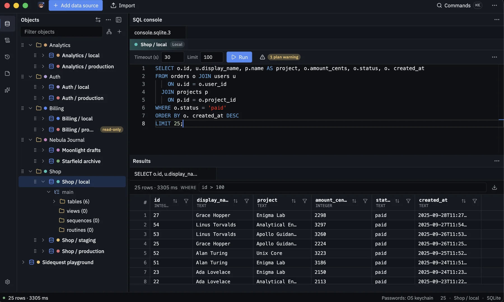Open the database objects sidebar icon
Screen dimensions: 504x302
point(8,24)
